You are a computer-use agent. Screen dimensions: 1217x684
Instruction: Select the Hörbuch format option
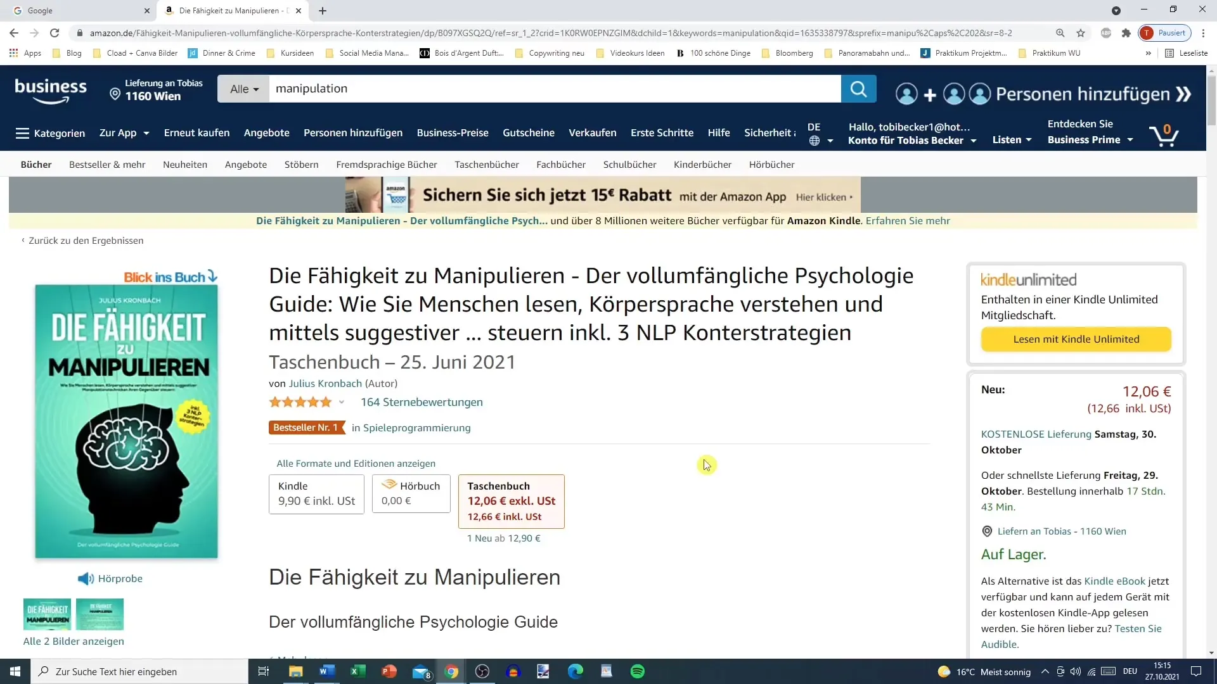[411, 494]
